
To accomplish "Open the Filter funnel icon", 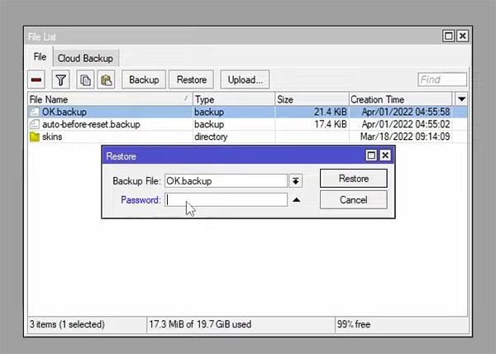I will (61, 80).
